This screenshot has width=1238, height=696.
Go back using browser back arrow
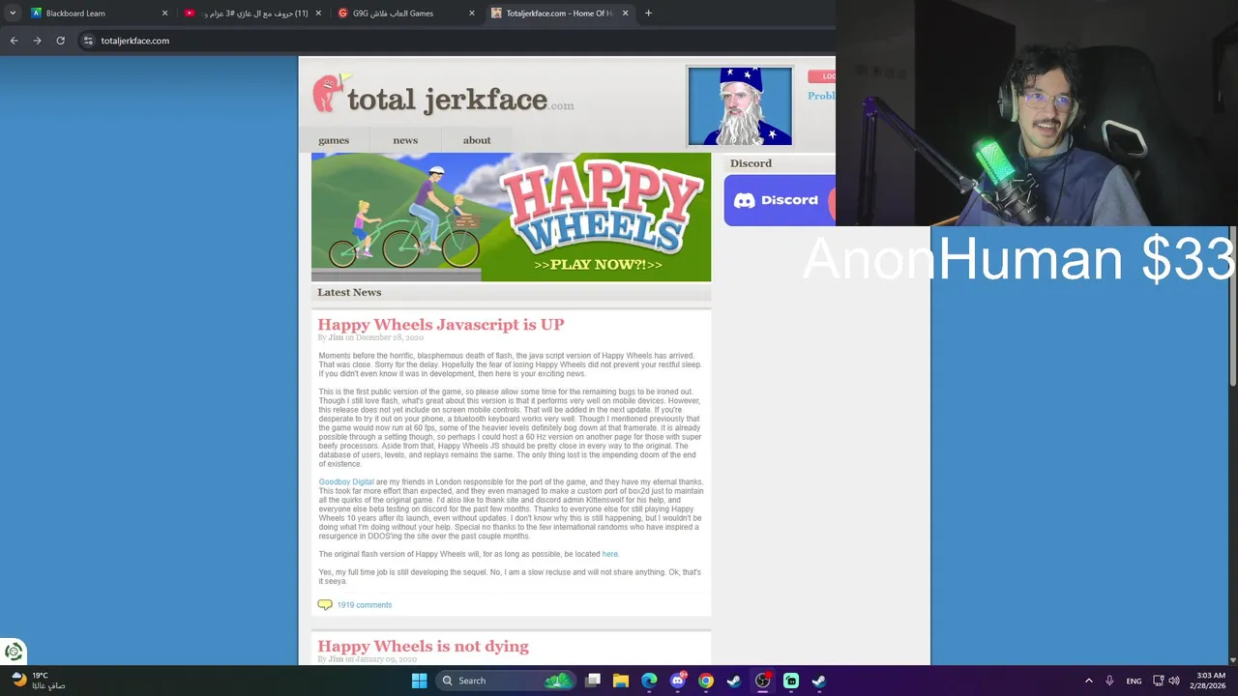click(14, 41)
